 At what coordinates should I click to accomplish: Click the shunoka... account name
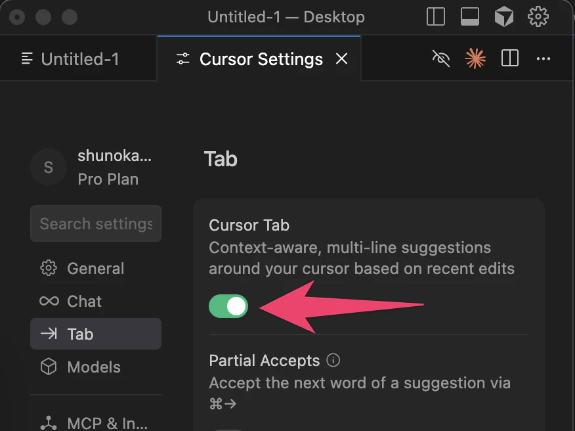pos(114,156)
